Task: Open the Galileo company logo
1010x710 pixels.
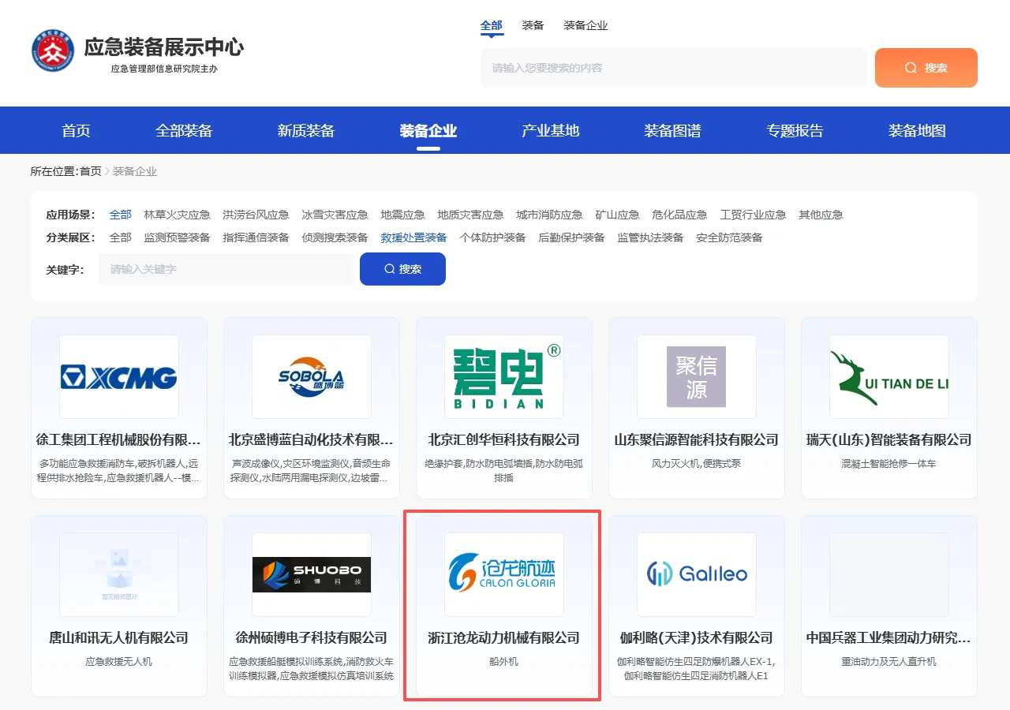Action: 697,575
